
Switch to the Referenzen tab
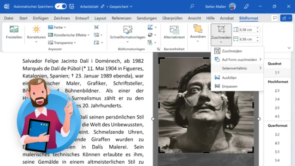coord(122,18)
